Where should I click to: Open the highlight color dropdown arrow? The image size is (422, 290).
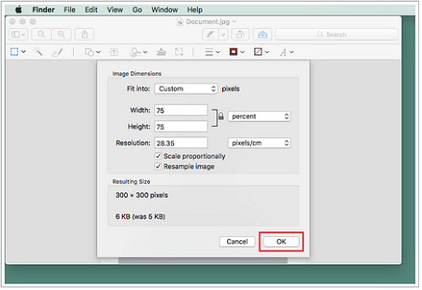pos(223,34)
